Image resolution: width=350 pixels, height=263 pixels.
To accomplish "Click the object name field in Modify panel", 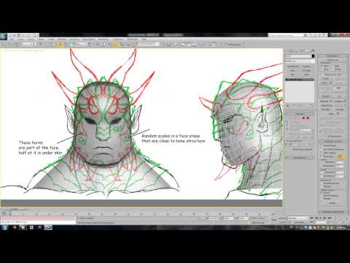I will coord(298,56).
